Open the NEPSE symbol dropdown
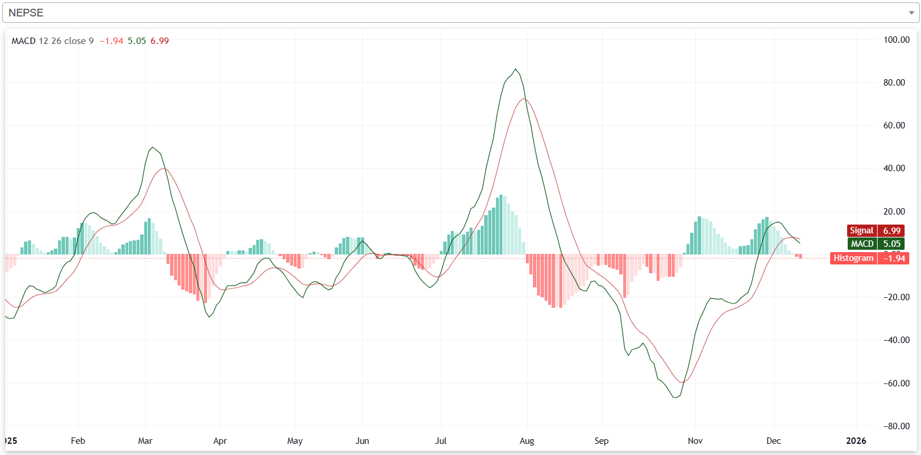The height and width of the screenshot is (455, 921). point(457,12)
